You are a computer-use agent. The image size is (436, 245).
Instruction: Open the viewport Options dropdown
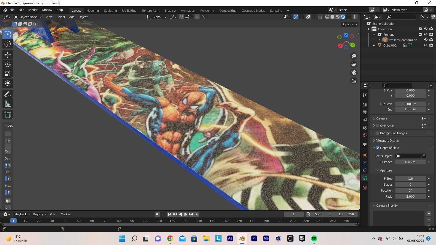350,24
